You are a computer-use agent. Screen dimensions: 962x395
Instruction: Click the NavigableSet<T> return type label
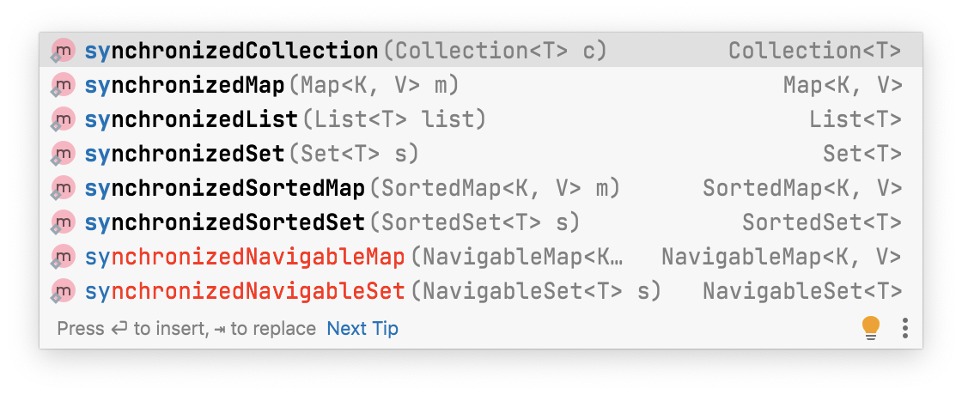pos(802,291)
